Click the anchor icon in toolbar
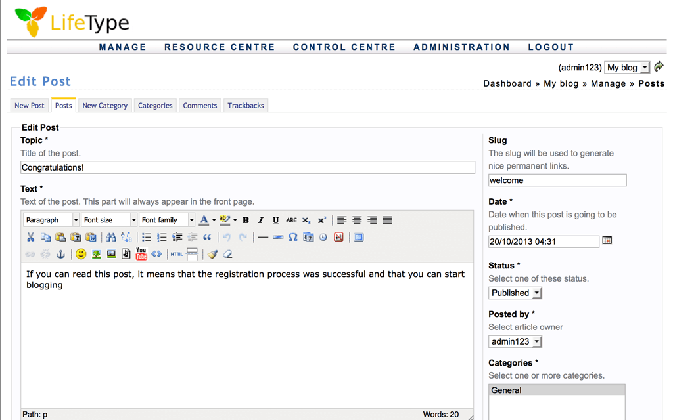Image resolution: width=673 pixels, height=420 pixels. (60, 254)
